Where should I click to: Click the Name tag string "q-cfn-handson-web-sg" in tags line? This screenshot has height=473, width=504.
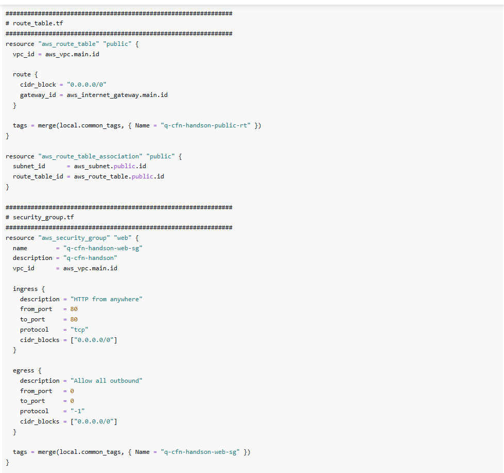[200, 452]
